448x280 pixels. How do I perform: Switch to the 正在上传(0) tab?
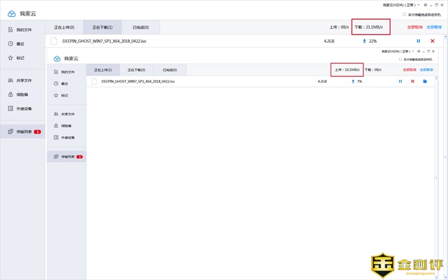(64, 27)
